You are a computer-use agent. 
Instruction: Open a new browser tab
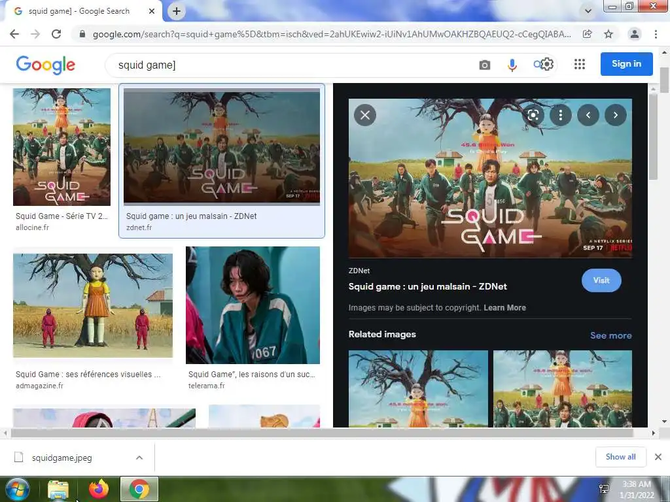(x=177, y=11)
